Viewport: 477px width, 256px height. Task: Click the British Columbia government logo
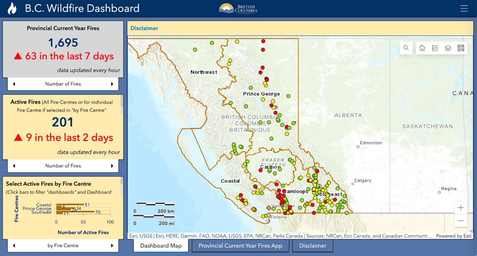pos(238,8)
